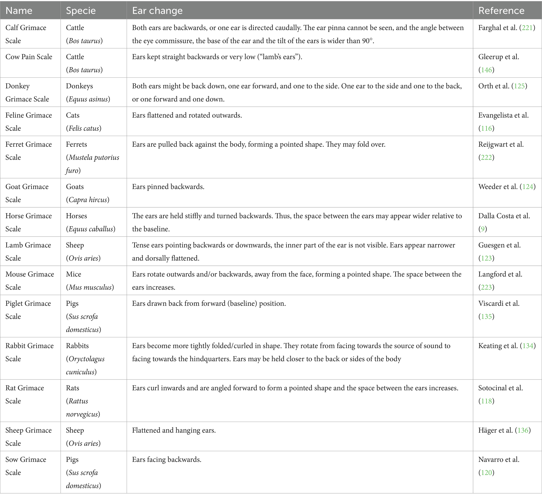The width and height of the screenshot is (542, 498).
Task: Open reference link 221 for Farghal et al.
Action: 527,28
